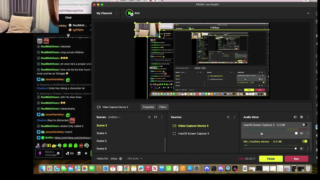Start recording with Rec button
Viewport: 320px width, 180px height.
296,159
